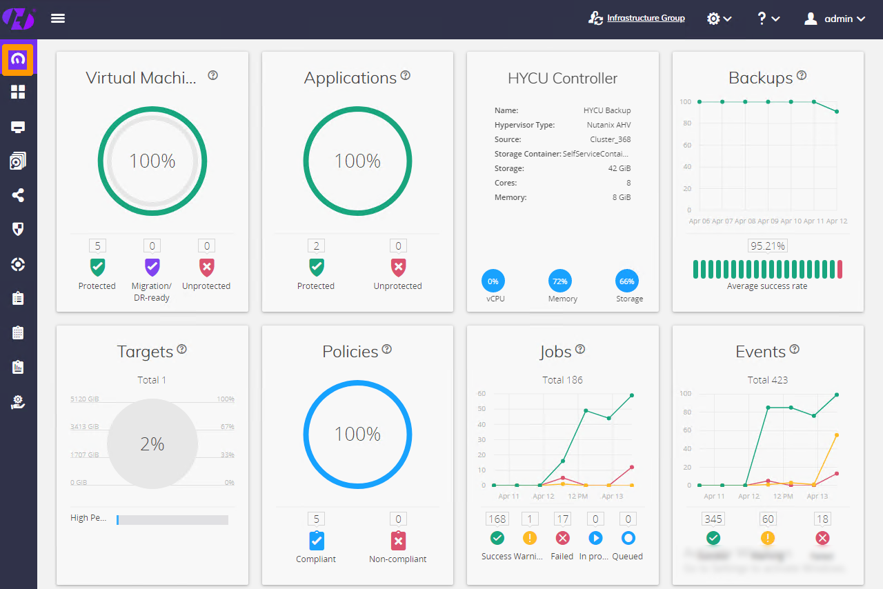Open the Backups widget help tooltip
Image resolution: width=883 pixels, height=589 pixels.
click(800, 74)
